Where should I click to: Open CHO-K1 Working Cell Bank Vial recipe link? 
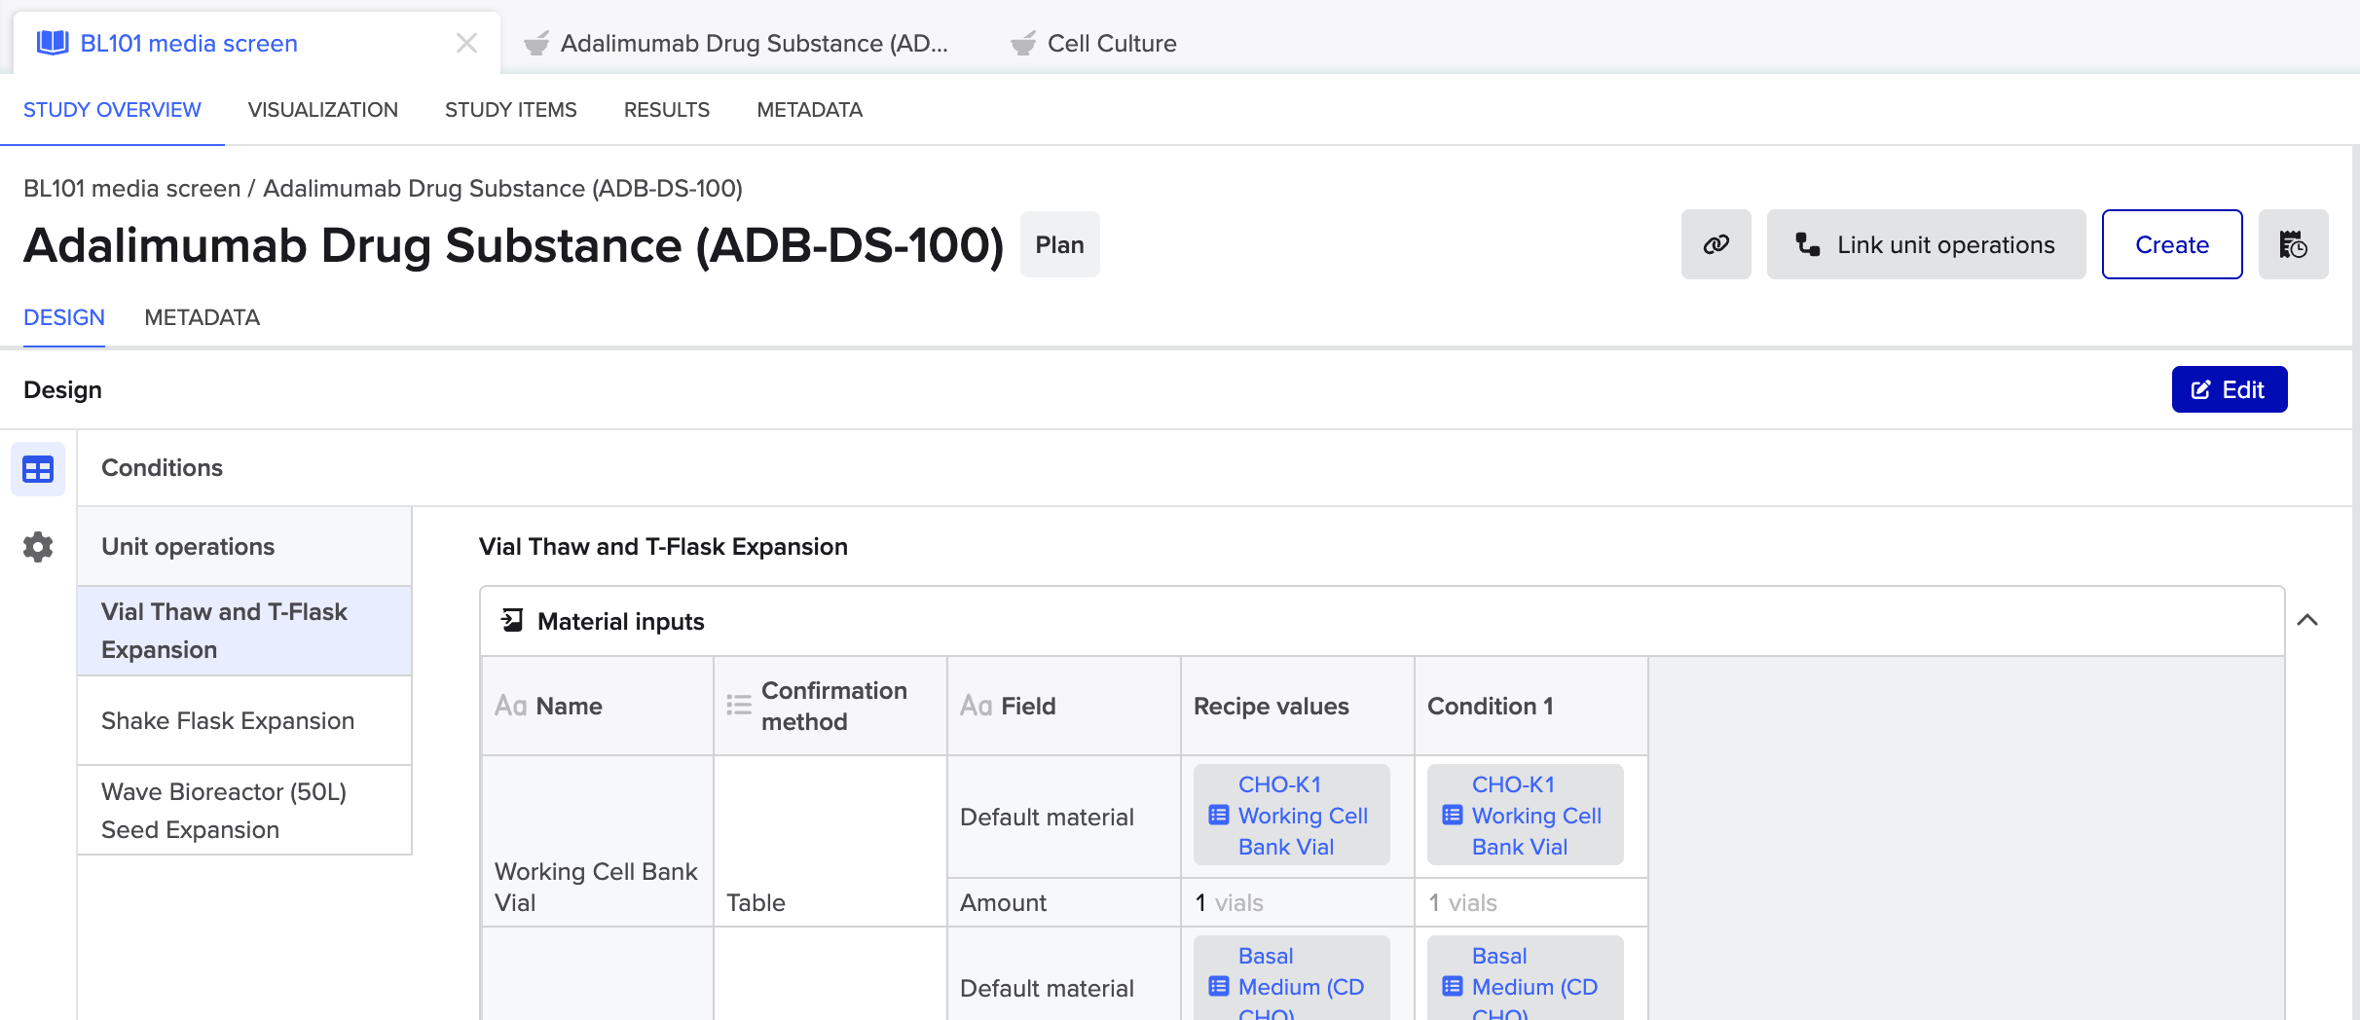coord(1303,816)
